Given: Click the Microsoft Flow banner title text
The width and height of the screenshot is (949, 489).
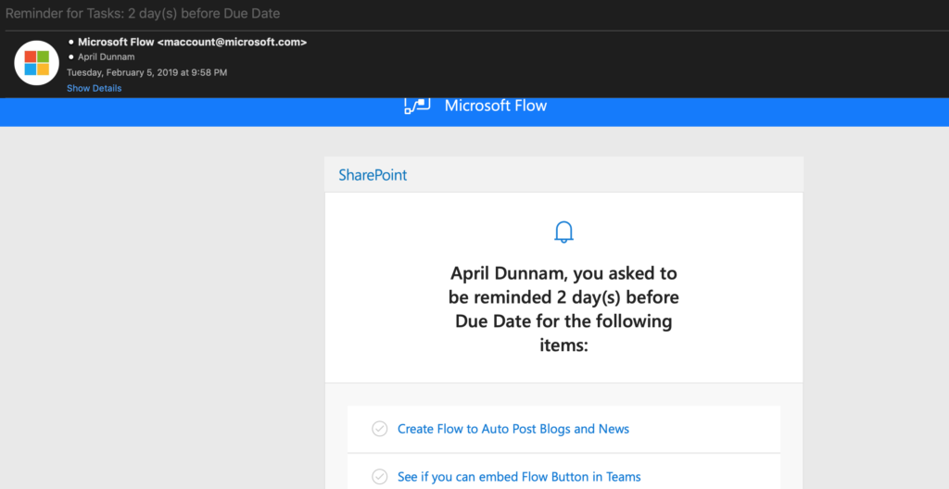Looking at the screenshot, I should [x=496, y=106].
